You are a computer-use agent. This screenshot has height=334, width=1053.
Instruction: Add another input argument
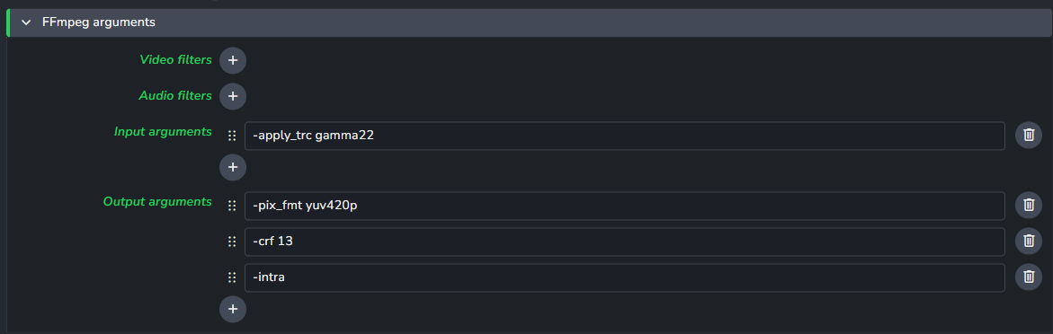[x=232, y=167]
